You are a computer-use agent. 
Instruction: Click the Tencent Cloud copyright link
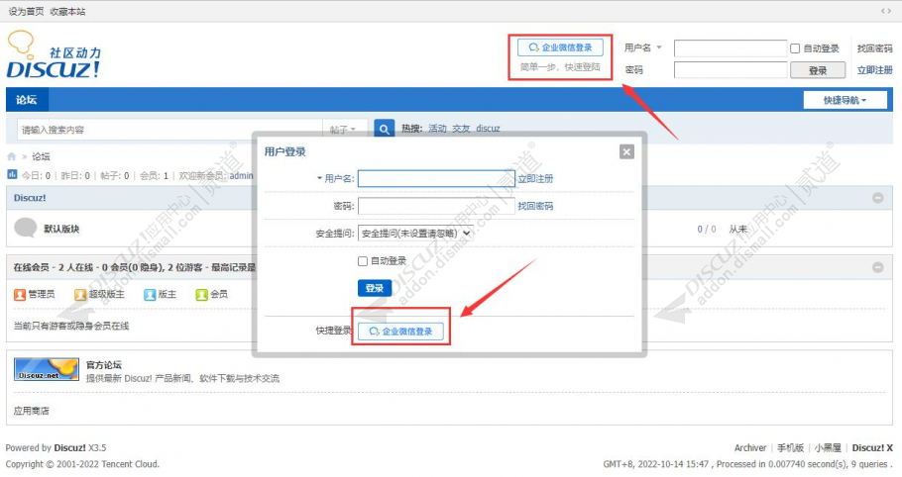[128, 464]
